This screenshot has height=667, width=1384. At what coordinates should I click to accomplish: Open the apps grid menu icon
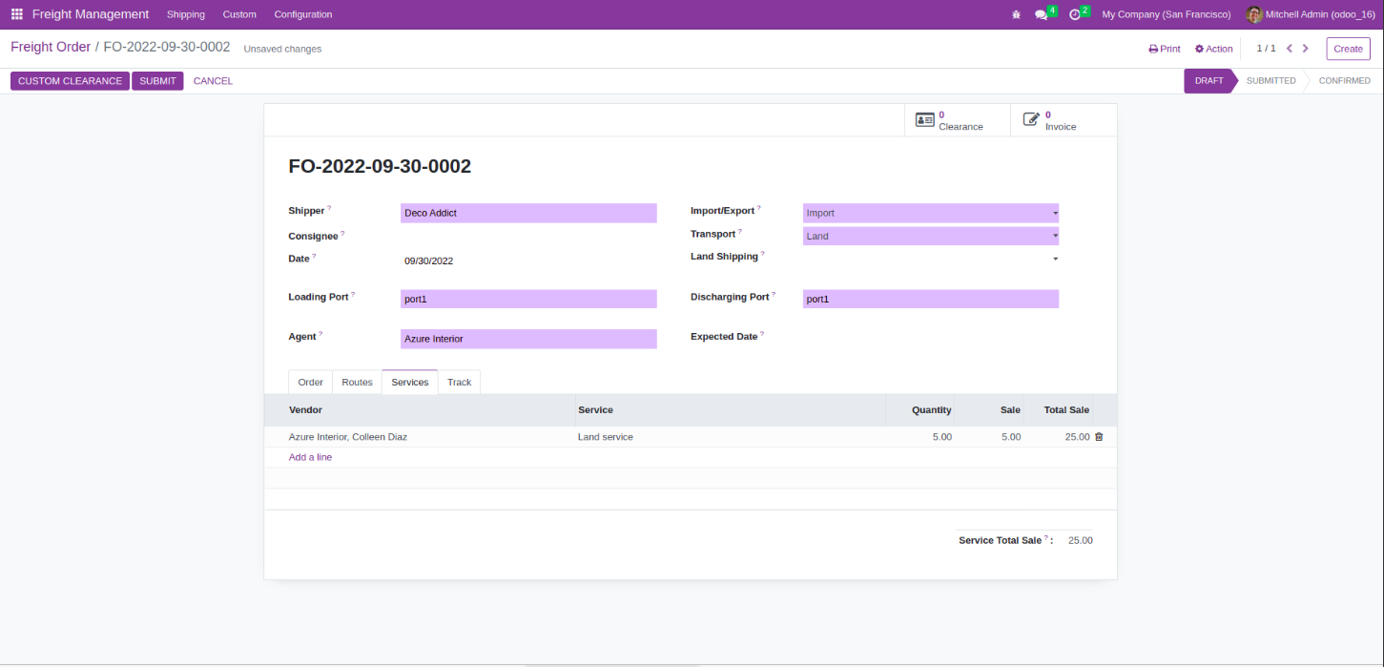pyautogui.click(x=16, y=14)
